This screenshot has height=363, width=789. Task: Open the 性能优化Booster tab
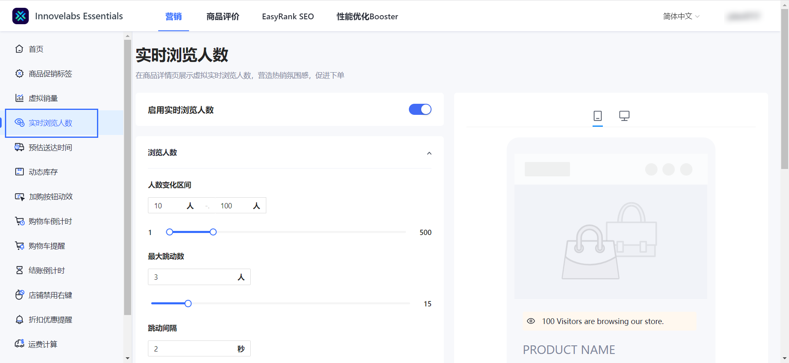[367, 16]
